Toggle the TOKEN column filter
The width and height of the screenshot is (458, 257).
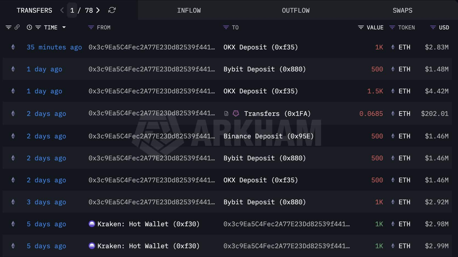point(392,27)
